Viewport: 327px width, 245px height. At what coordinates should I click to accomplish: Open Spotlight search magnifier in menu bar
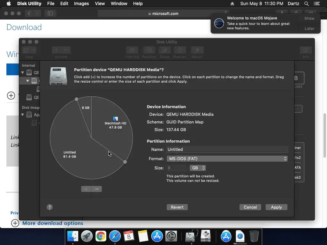306,4
